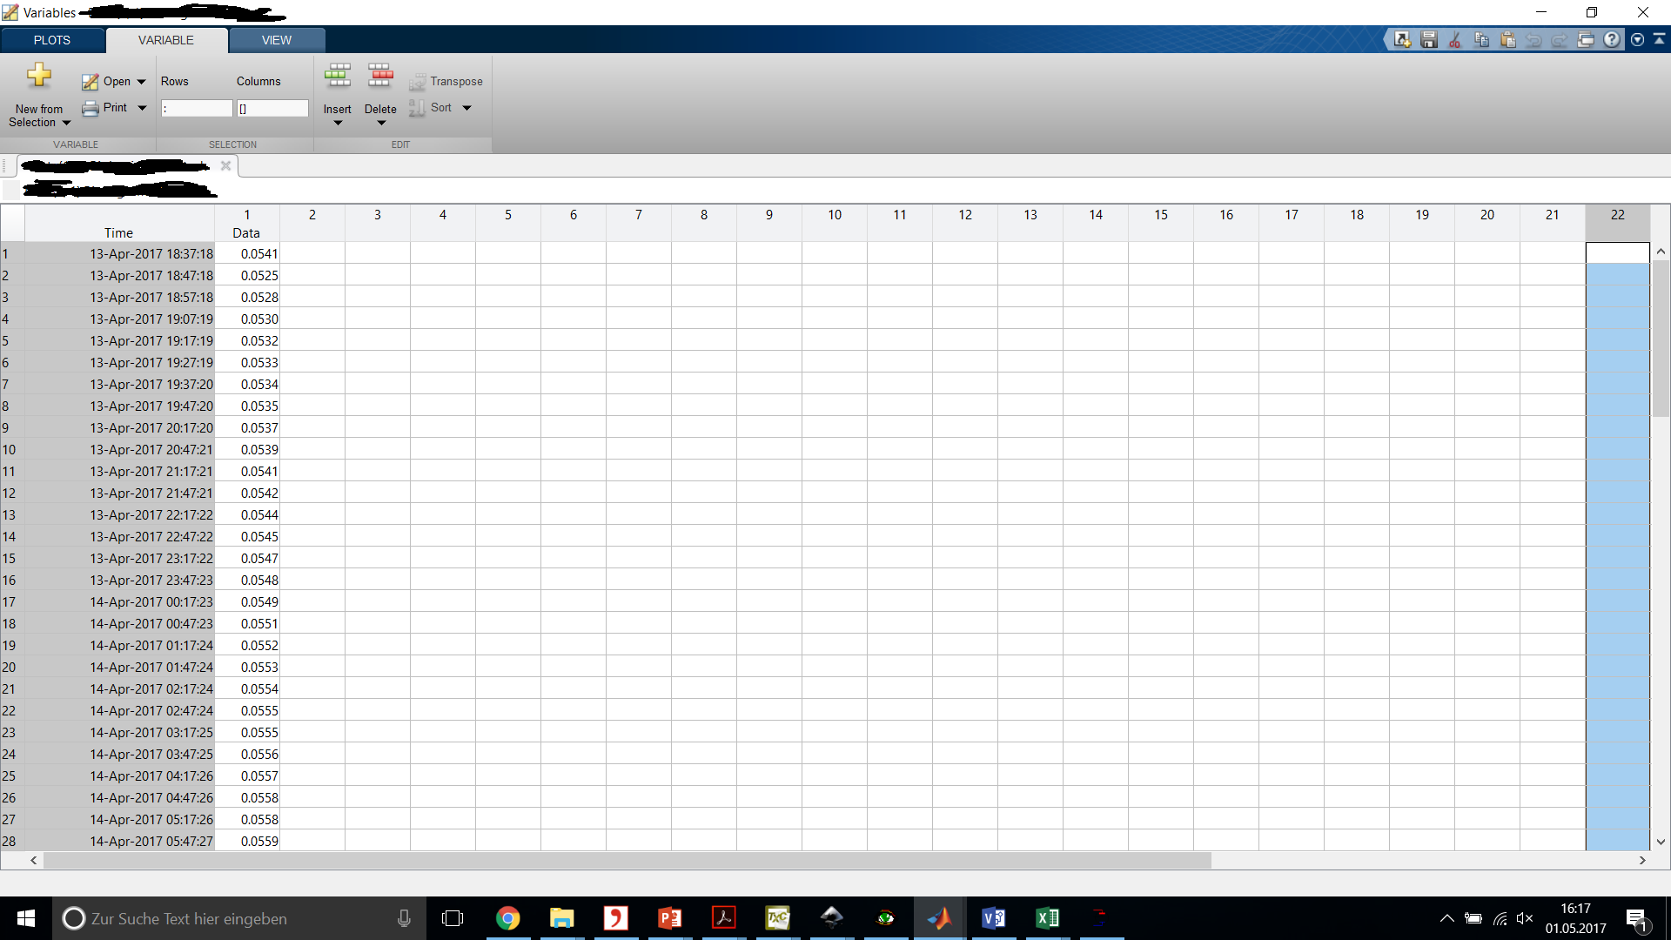Click the Switch Windows icon
The height and width of the screenshot is (940, 1671).
1586,40
